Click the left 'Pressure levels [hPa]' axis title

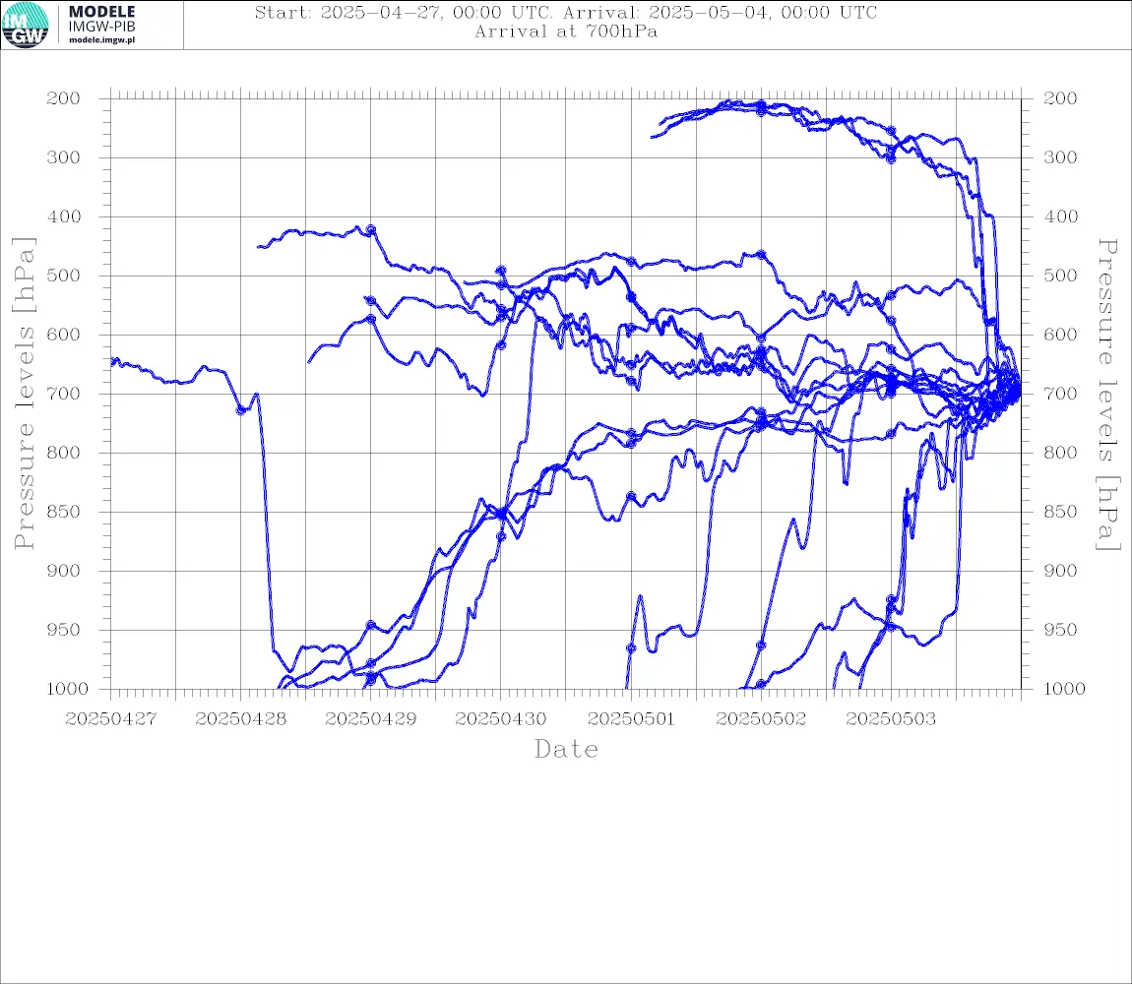24,394
